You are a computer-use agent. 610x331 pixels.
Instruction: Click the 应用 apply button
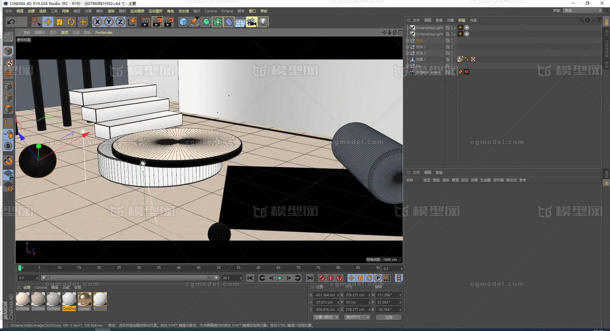[x=389, y=317]
